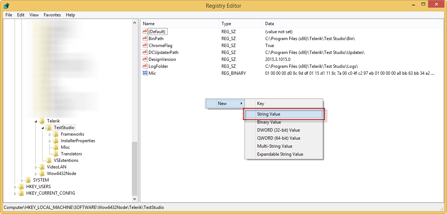This screenshot has width=447, height=214.
Task: Choose Key from the New submenu
Action: pos(283,104)
